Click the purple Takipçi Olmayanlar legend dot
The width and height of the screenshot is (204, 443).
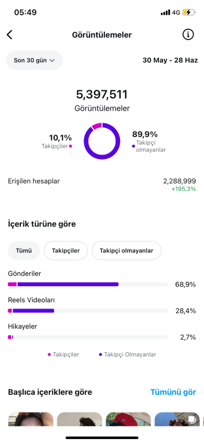[101, 354]
